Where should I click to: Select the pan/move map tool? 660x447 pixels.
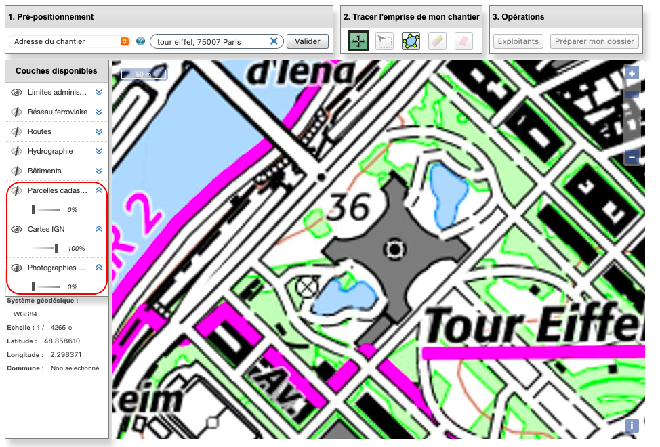tap(358, 41)
